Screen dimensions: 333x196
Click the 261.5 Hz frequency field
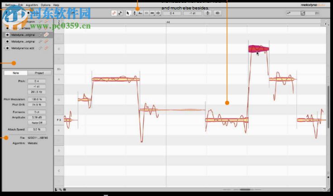click(37, 92)
